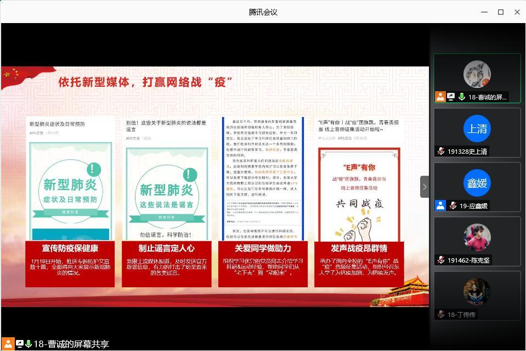Select 曹诚's avatar in the active speaker tile
This screenshot has width=526, height=351.
tap(477, 74)
